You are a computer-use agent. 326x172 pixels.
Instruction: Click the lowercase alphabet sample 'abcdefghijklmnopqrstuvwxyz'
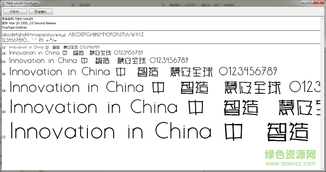pos(34,35)
